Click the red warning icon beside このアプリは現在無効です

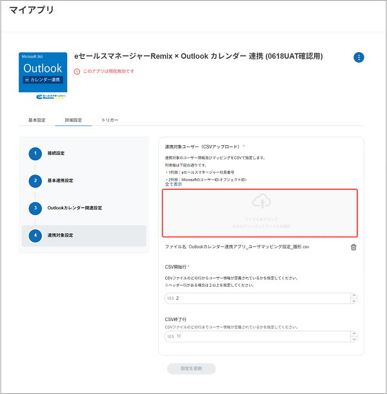[x=77, y=71]
